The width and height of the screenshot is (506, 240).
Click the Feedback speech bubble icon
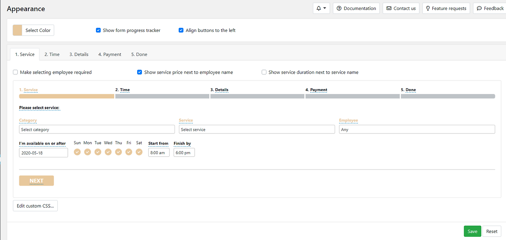(x=479, y=8)
